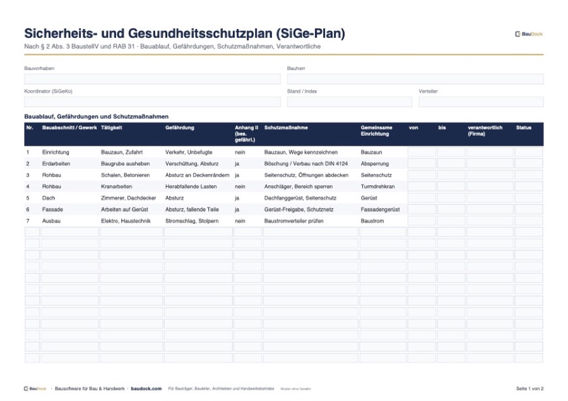Click 'Schutzmaßnahme' column header
Image resolution: width=568 pixels, height=401 pixels.
coord(286,128)
